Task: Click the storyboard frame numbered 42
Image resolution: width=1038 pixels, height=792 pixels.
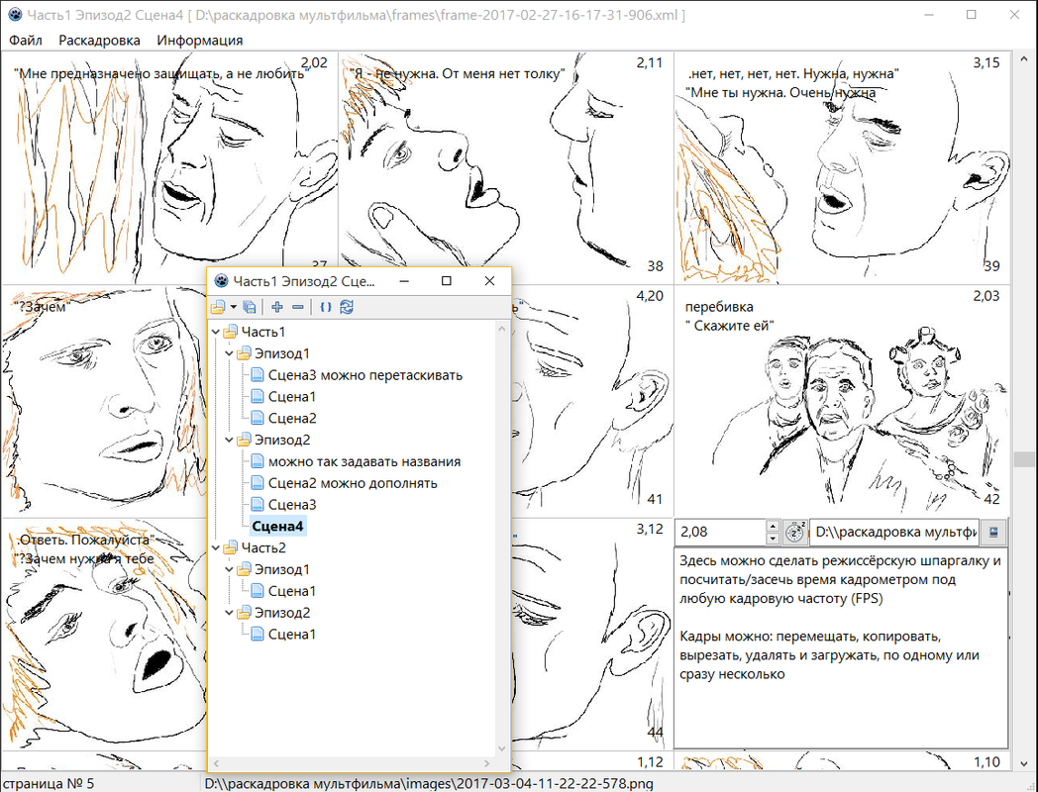Action: click(x=842, y=416)
